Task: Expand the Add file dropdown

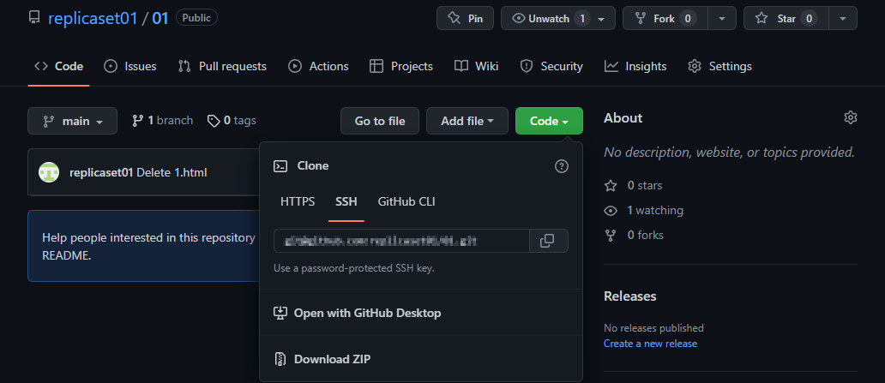Action: coord(467,121)
